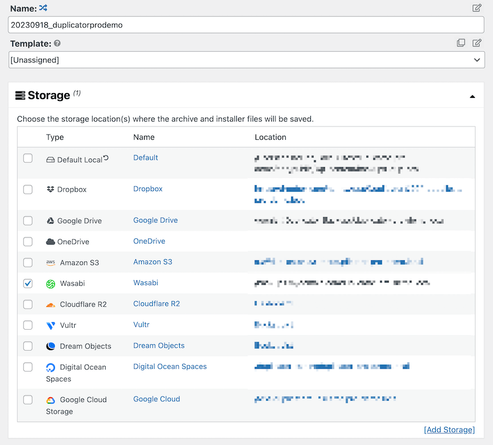Click the OneDrive cloud icon
The image size is (493, 445).
[x=50, y=242]
